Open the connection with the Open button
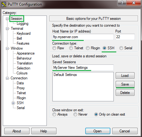Screen dimensions: 142x137 tap(98, 131)
